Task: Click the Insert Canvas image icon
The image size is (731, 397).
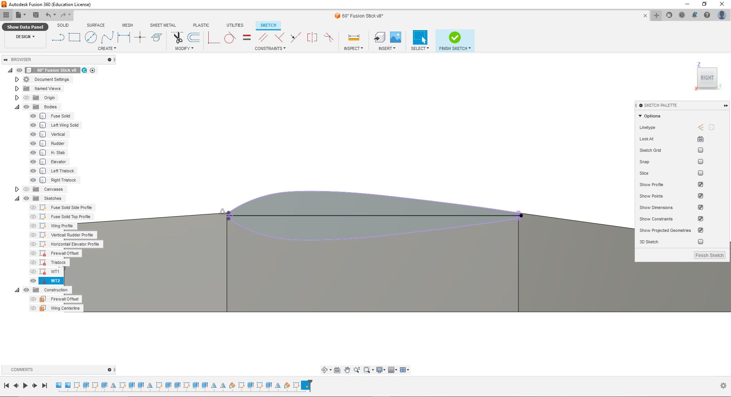Action: click(x=395, y=37)
